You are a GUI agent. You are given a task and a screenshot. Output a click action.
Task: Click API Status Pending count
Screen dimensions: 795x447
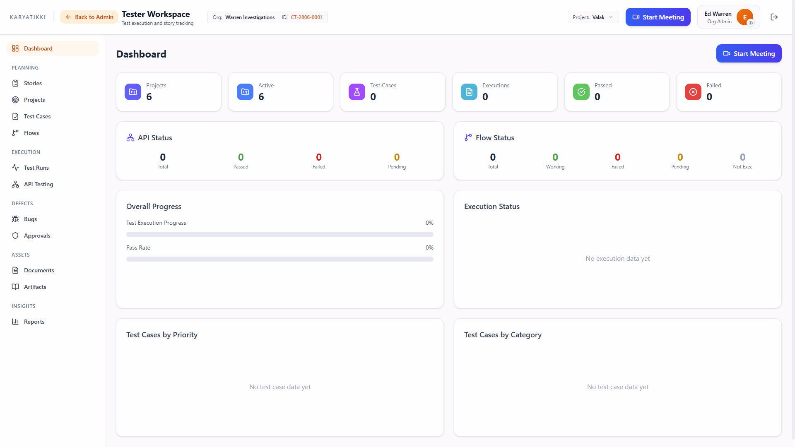coord(397,157)
